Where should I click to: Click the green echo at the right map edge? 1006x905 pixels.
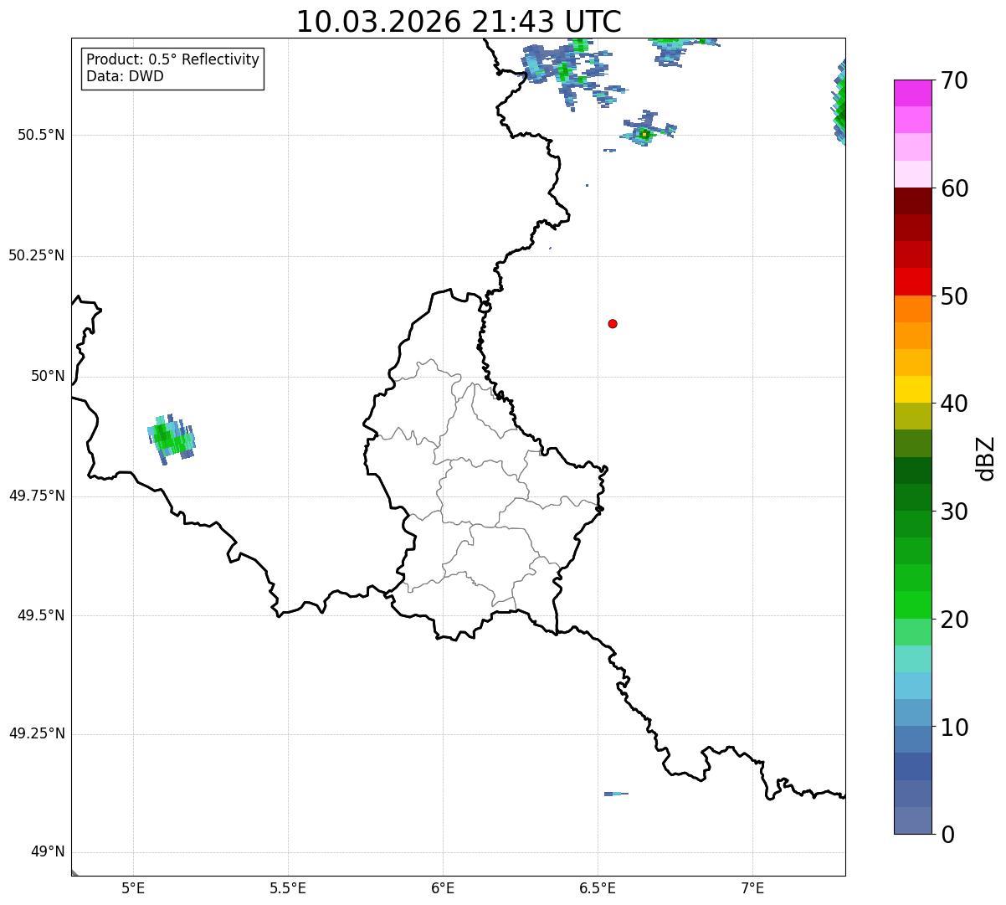tap(840, 105)
